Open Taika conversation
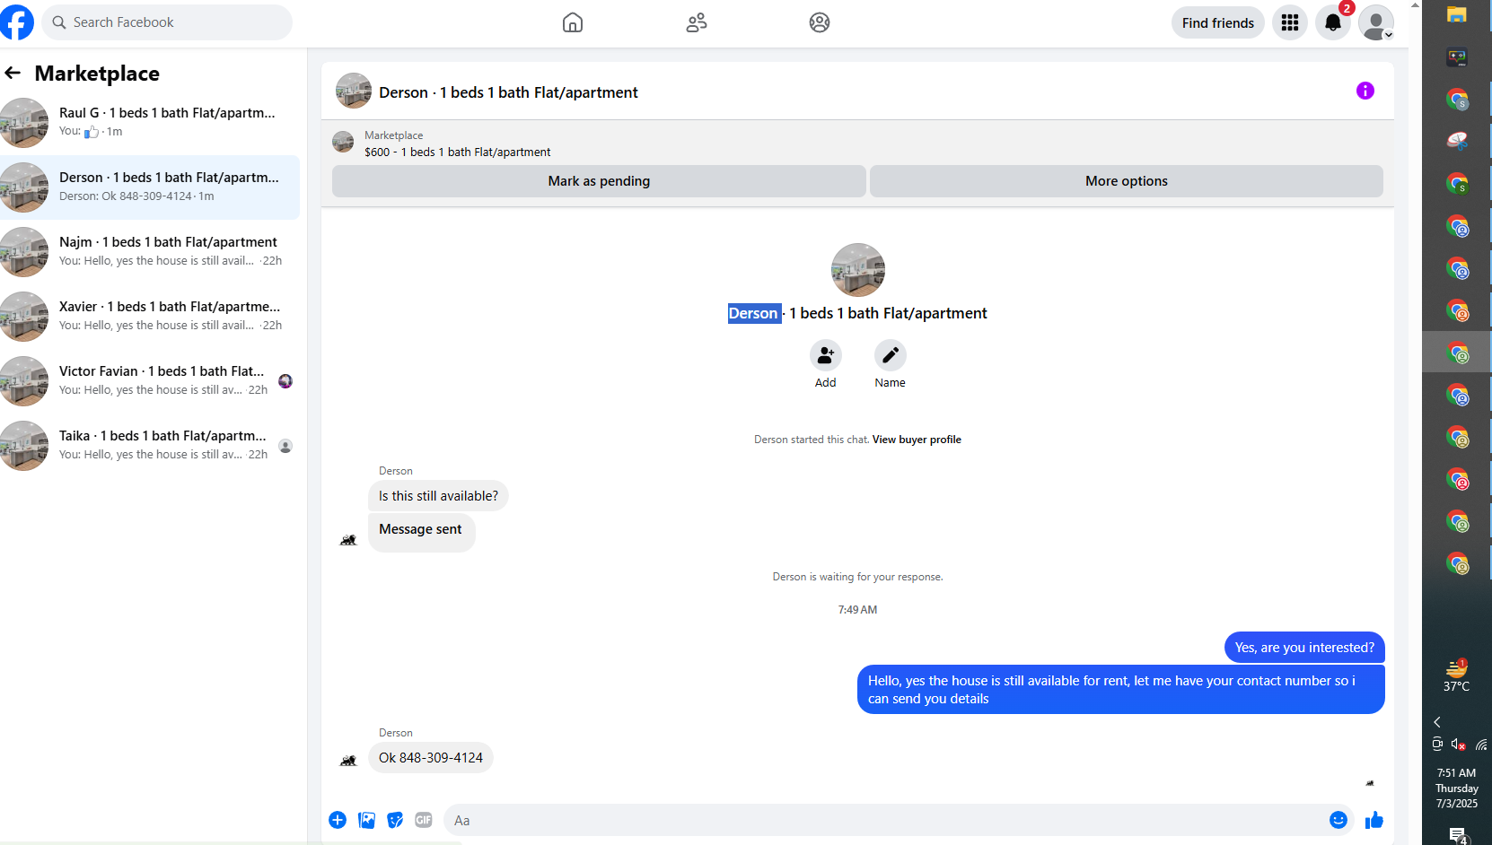Image resolution: width=1492 pixels, height=845 pixels. coord(150,445)
